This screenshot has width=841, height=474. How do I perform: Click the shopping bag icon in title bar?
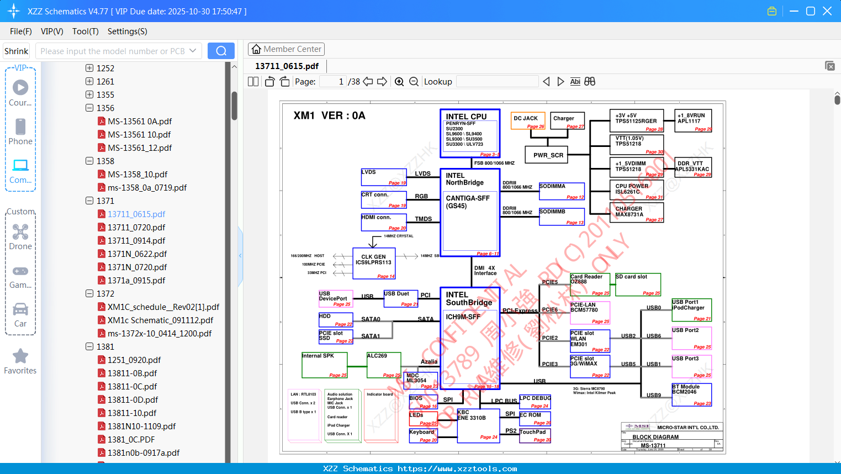point(772,11)
